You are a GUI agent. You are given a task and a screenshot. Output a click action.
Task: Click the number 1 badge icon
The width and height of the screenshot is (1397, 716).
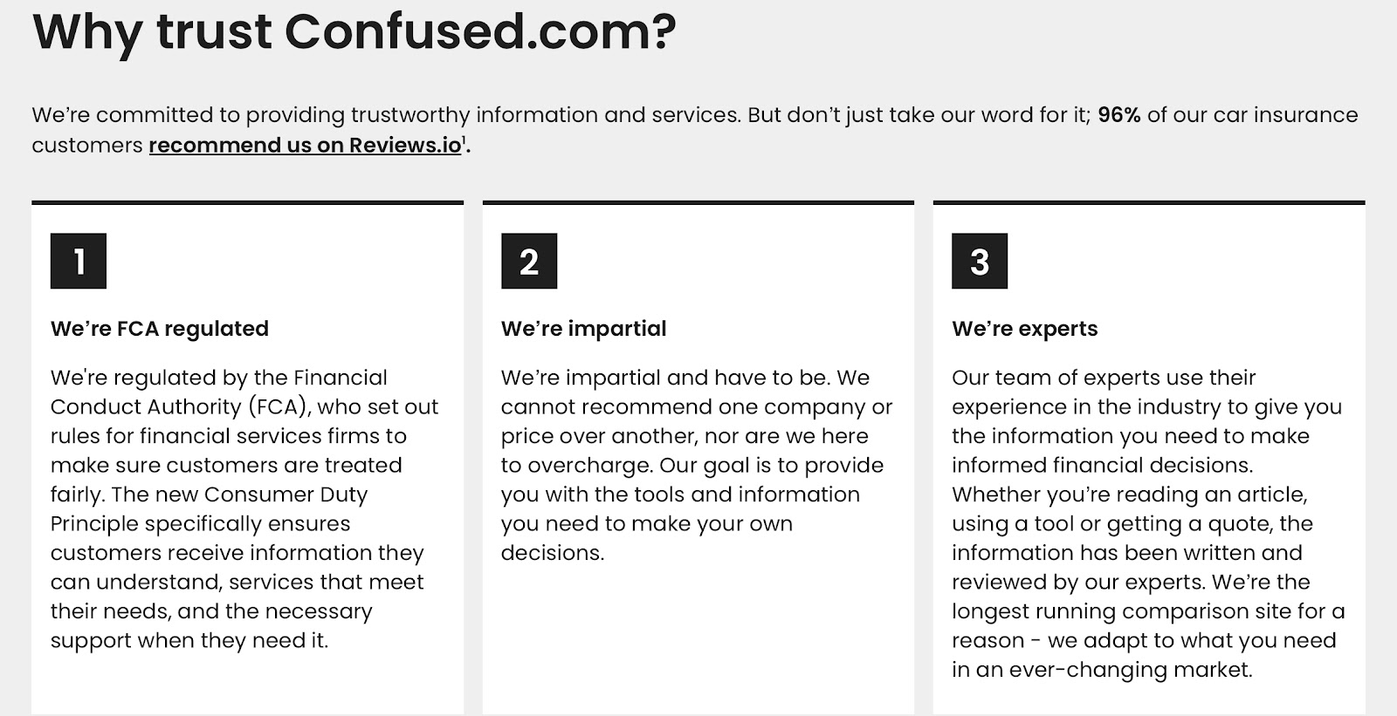79,261
